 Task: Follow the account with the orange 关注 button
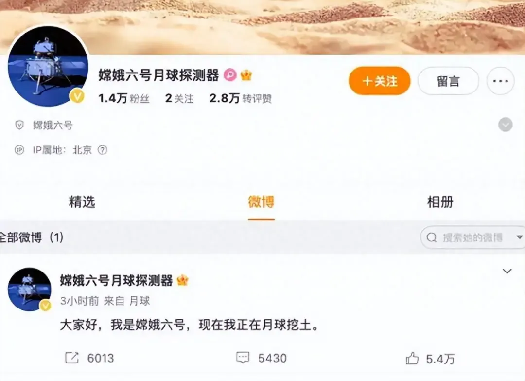[x=379, y=81]
